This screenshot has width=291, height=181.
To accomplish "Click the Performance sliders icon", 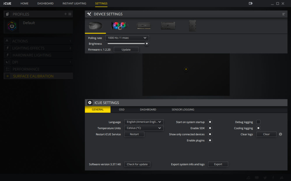I will click(8, 69).
